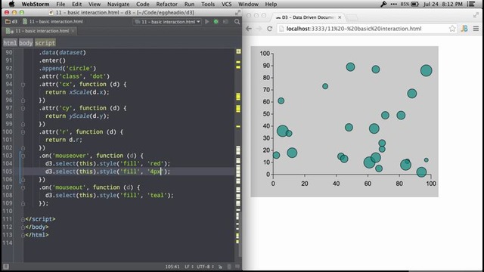This screenshot has width=484, height=272.
Task: Open the Tools menu
Action: [208, 4]
